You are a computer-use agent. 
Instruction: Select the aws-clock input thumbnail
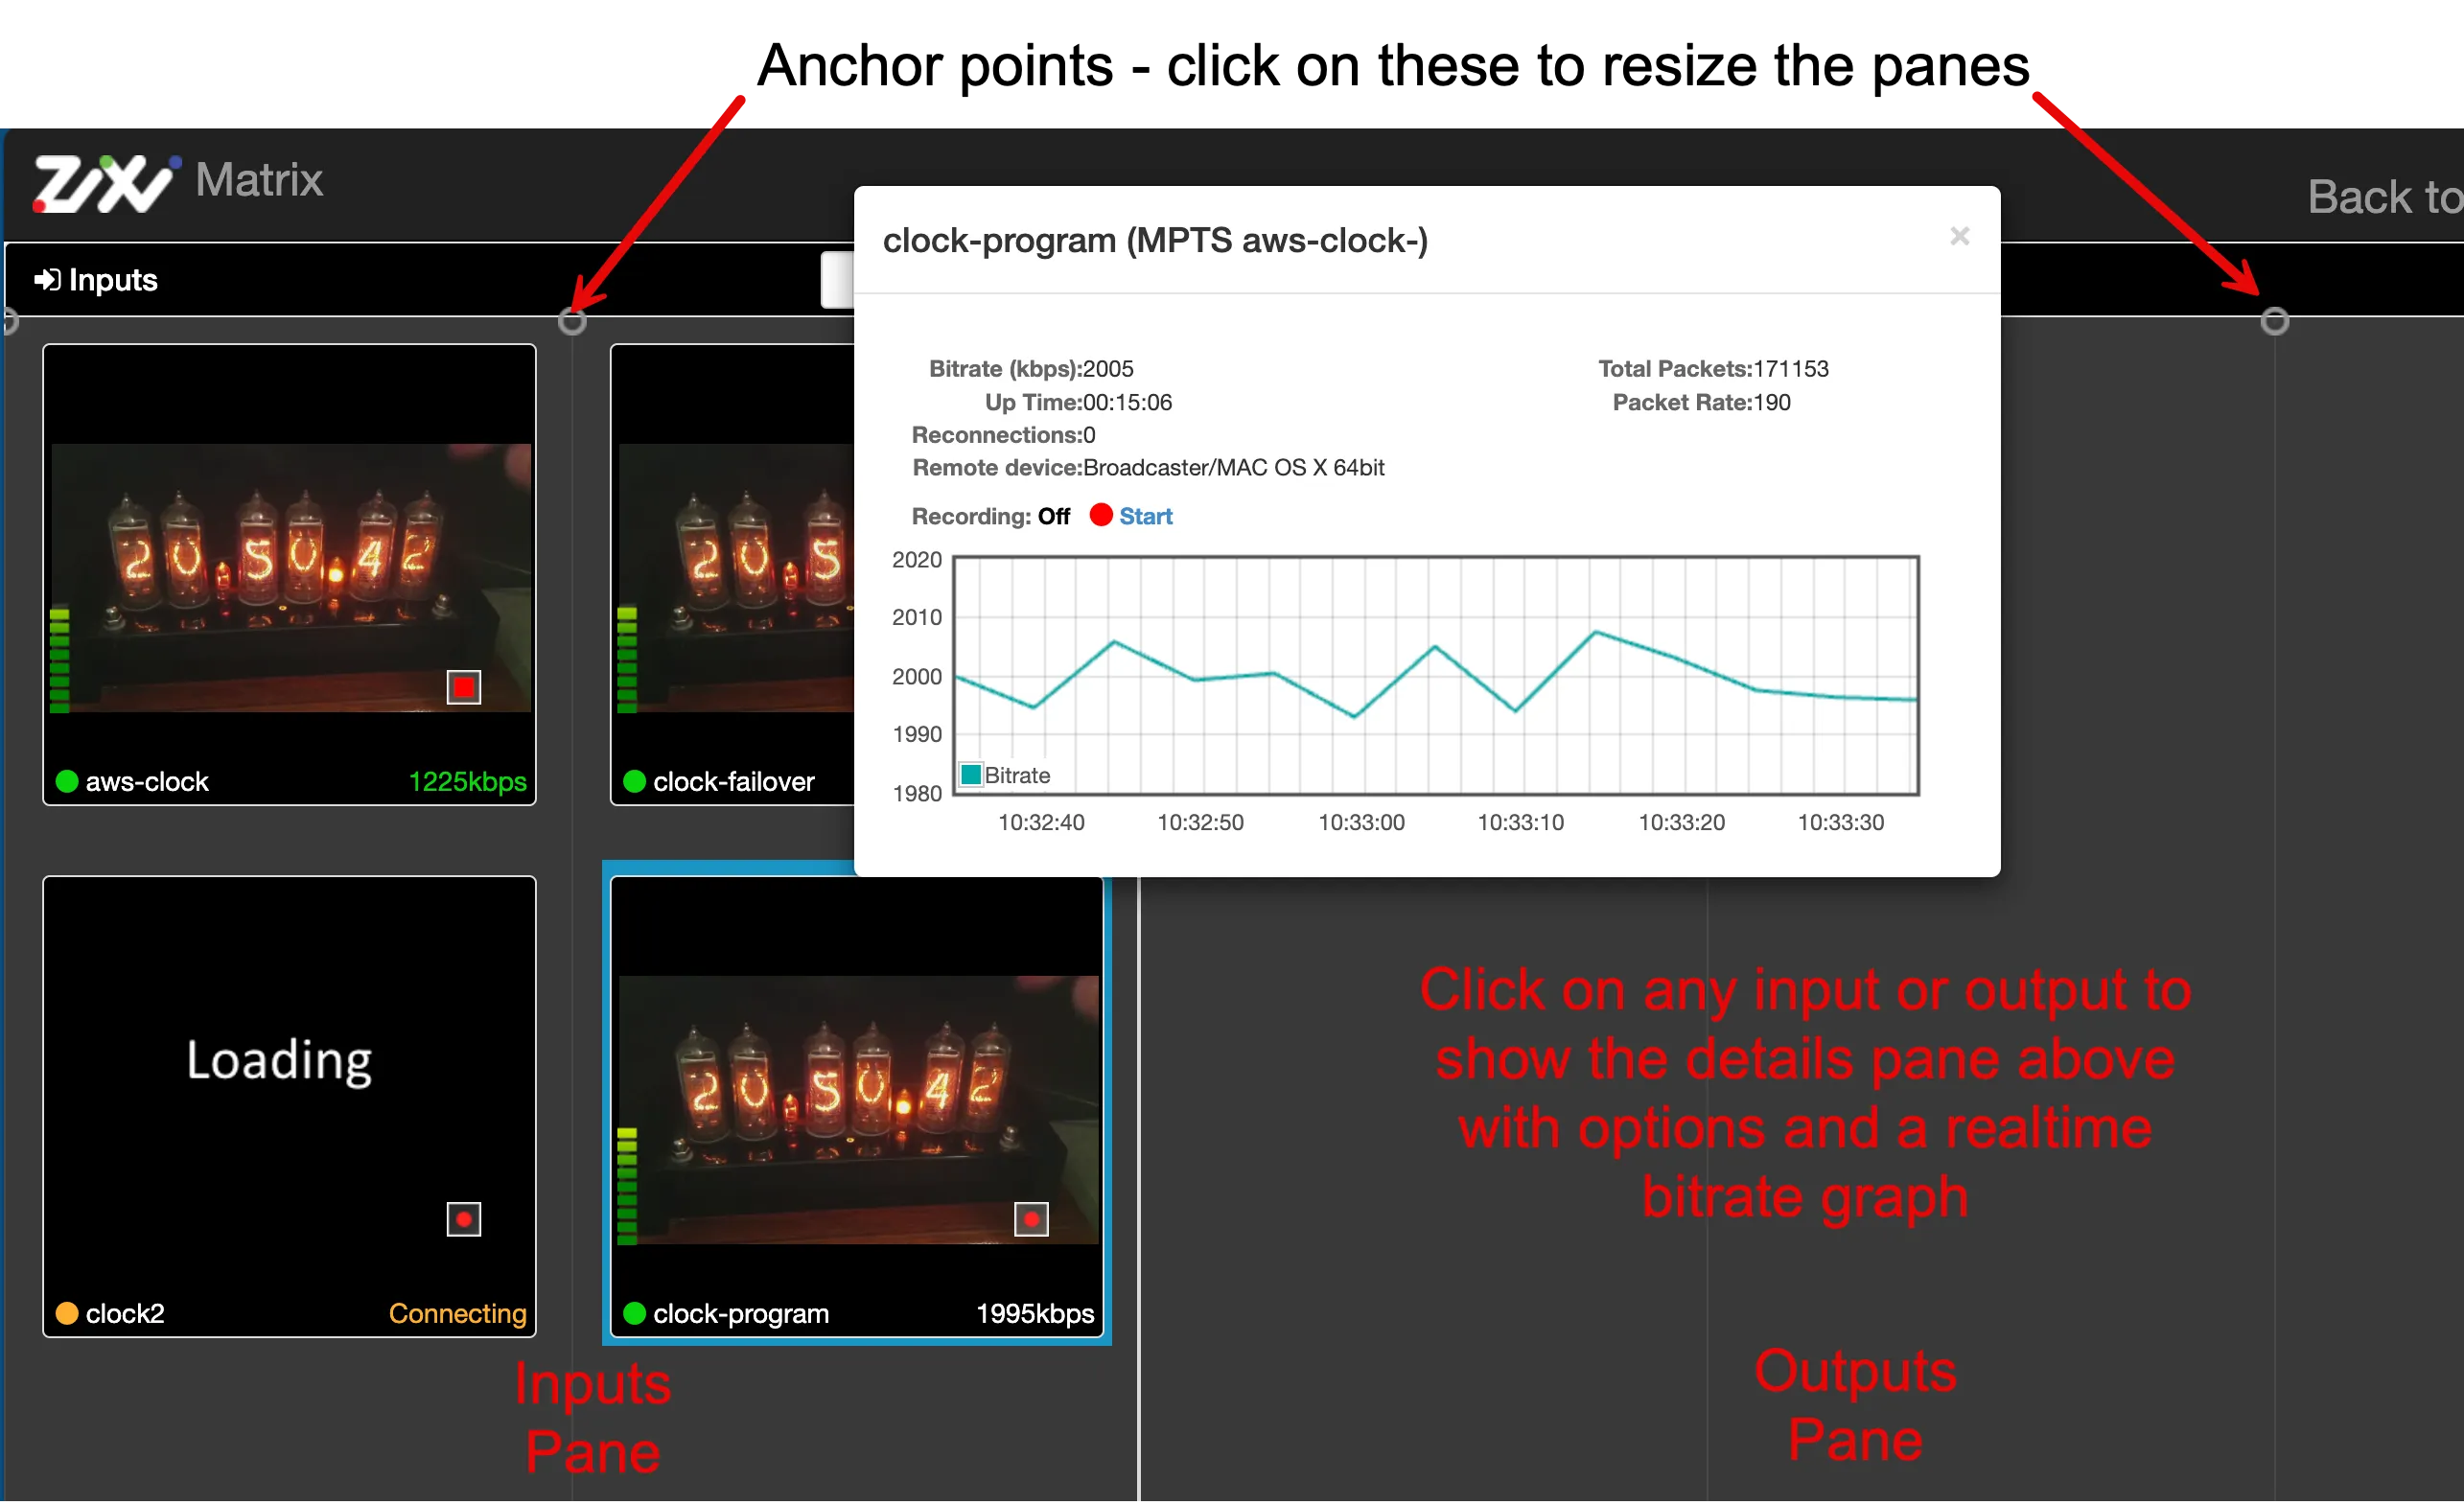[290, 575]
